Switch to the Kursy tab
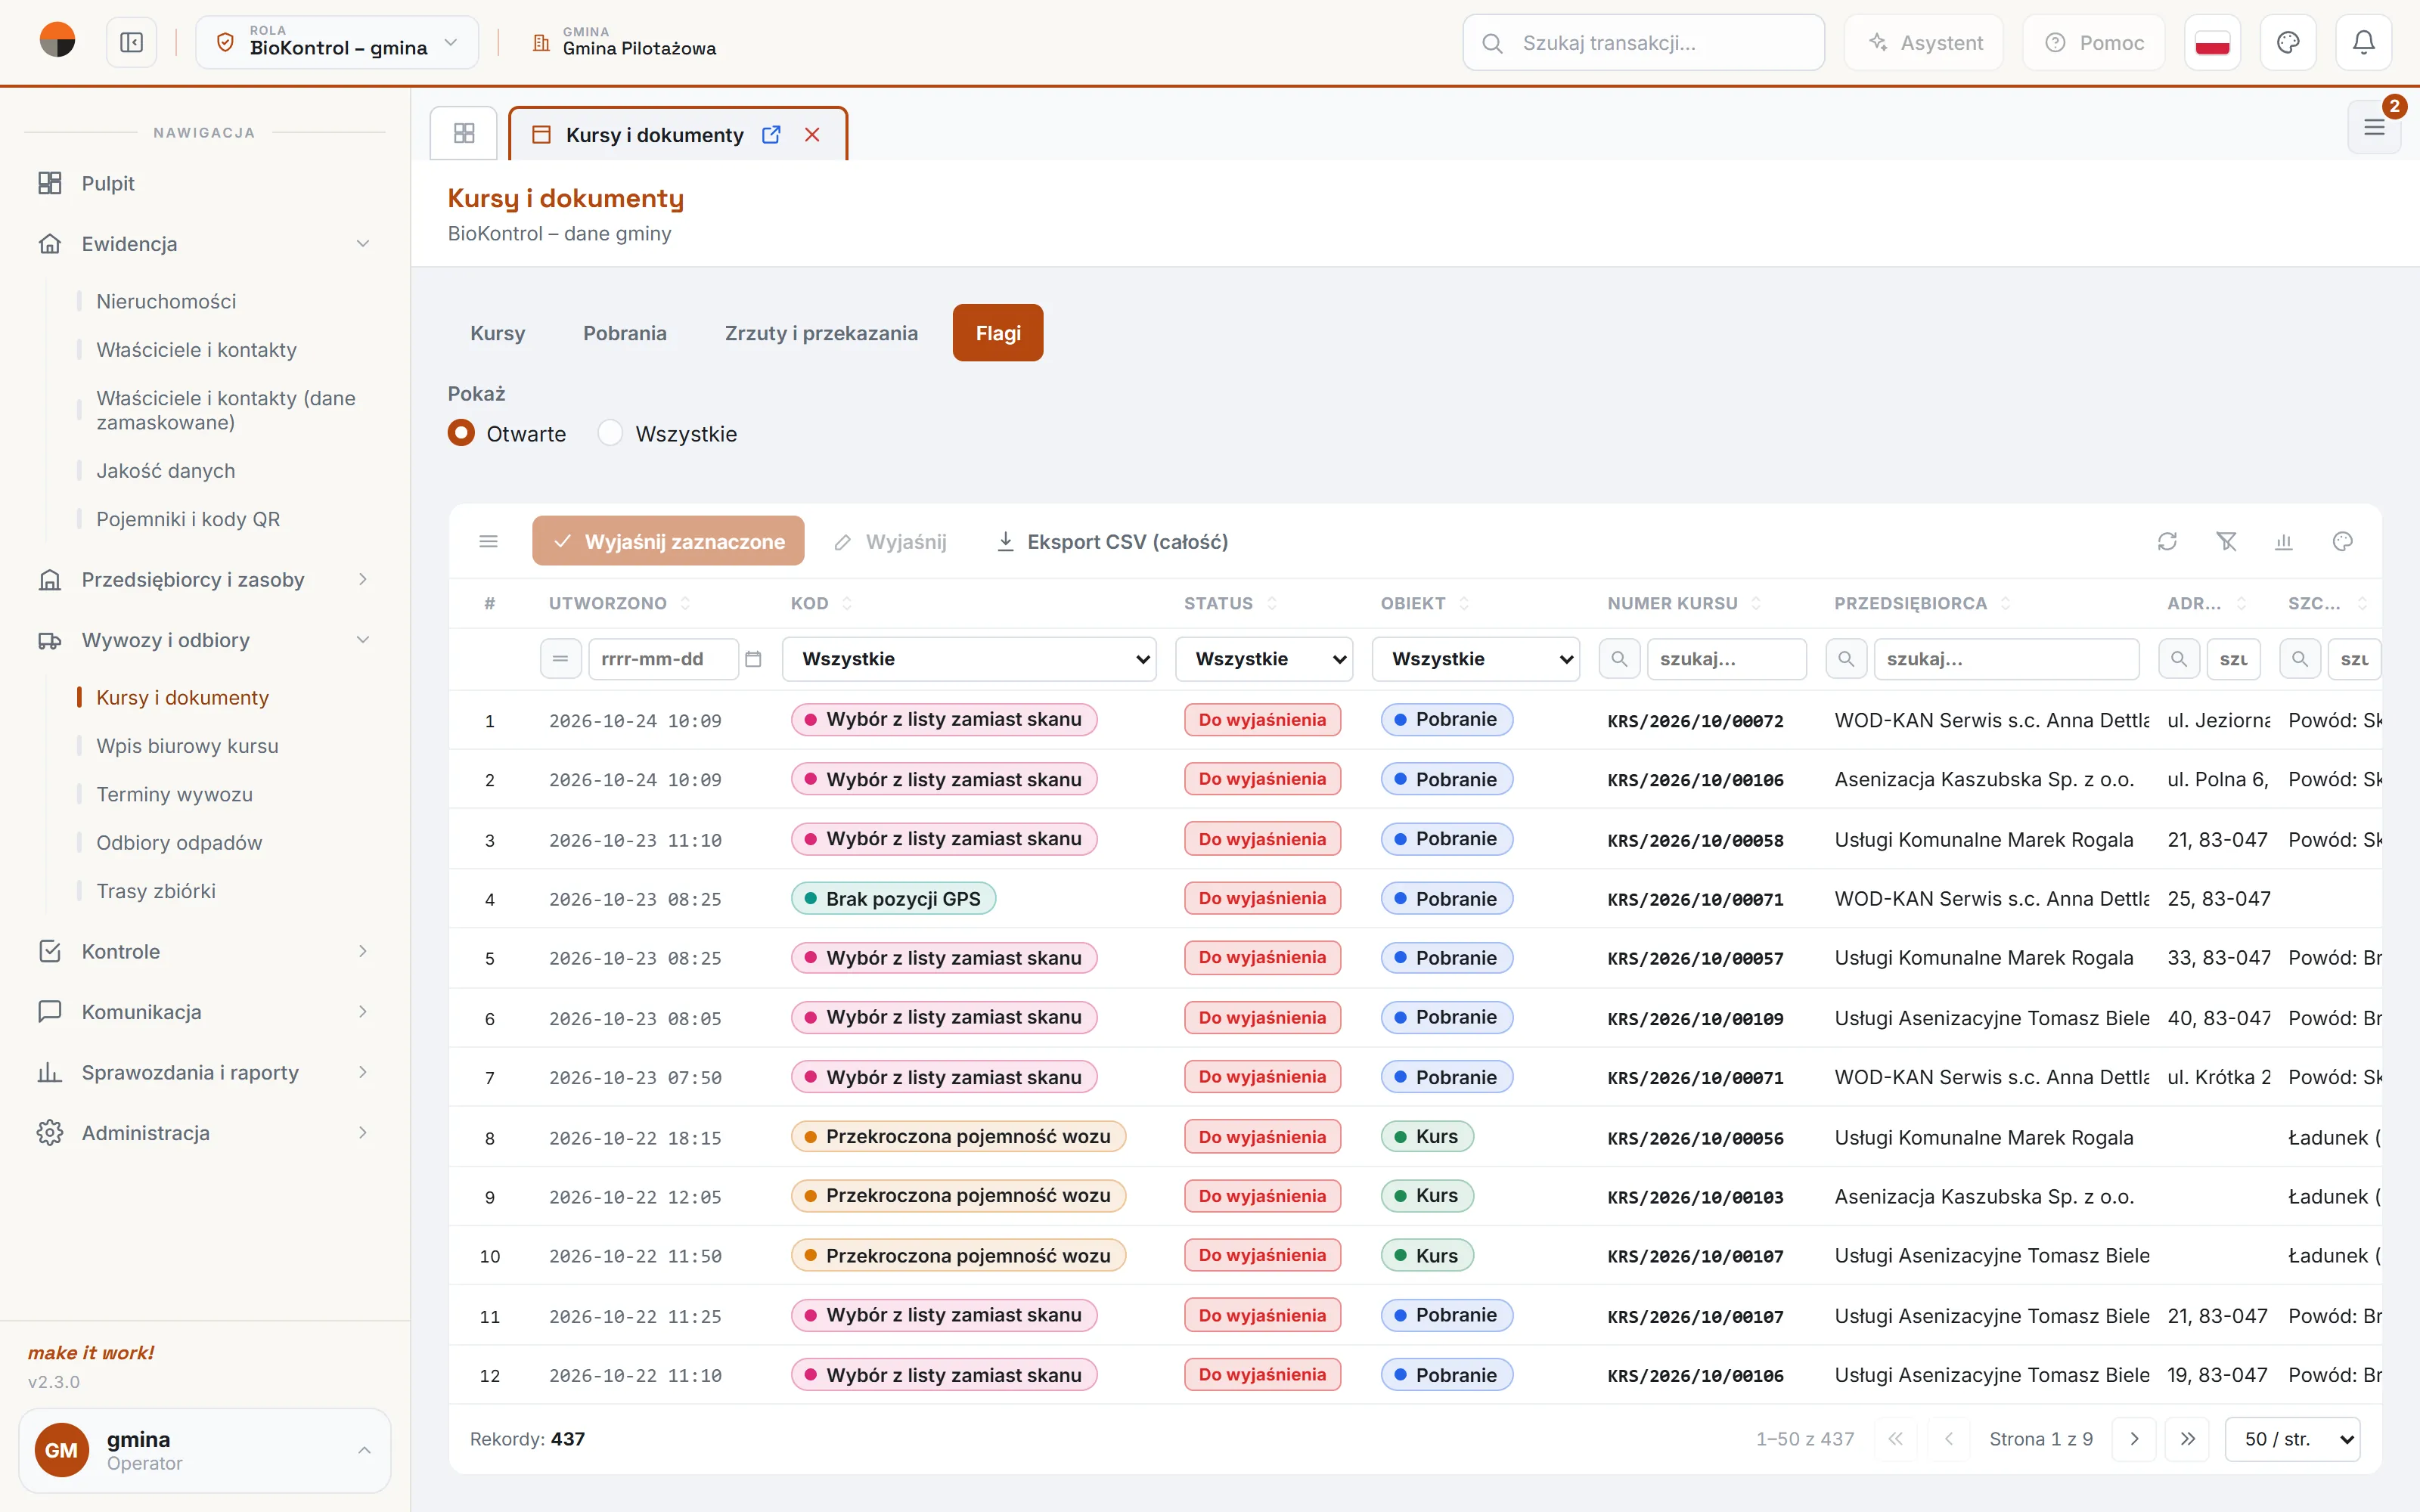This screenshot has height=1512, width=2420. (x=498, y=333)
